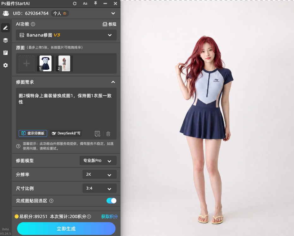
Task: Click the 个人 account badge
Action: (60, 13)
